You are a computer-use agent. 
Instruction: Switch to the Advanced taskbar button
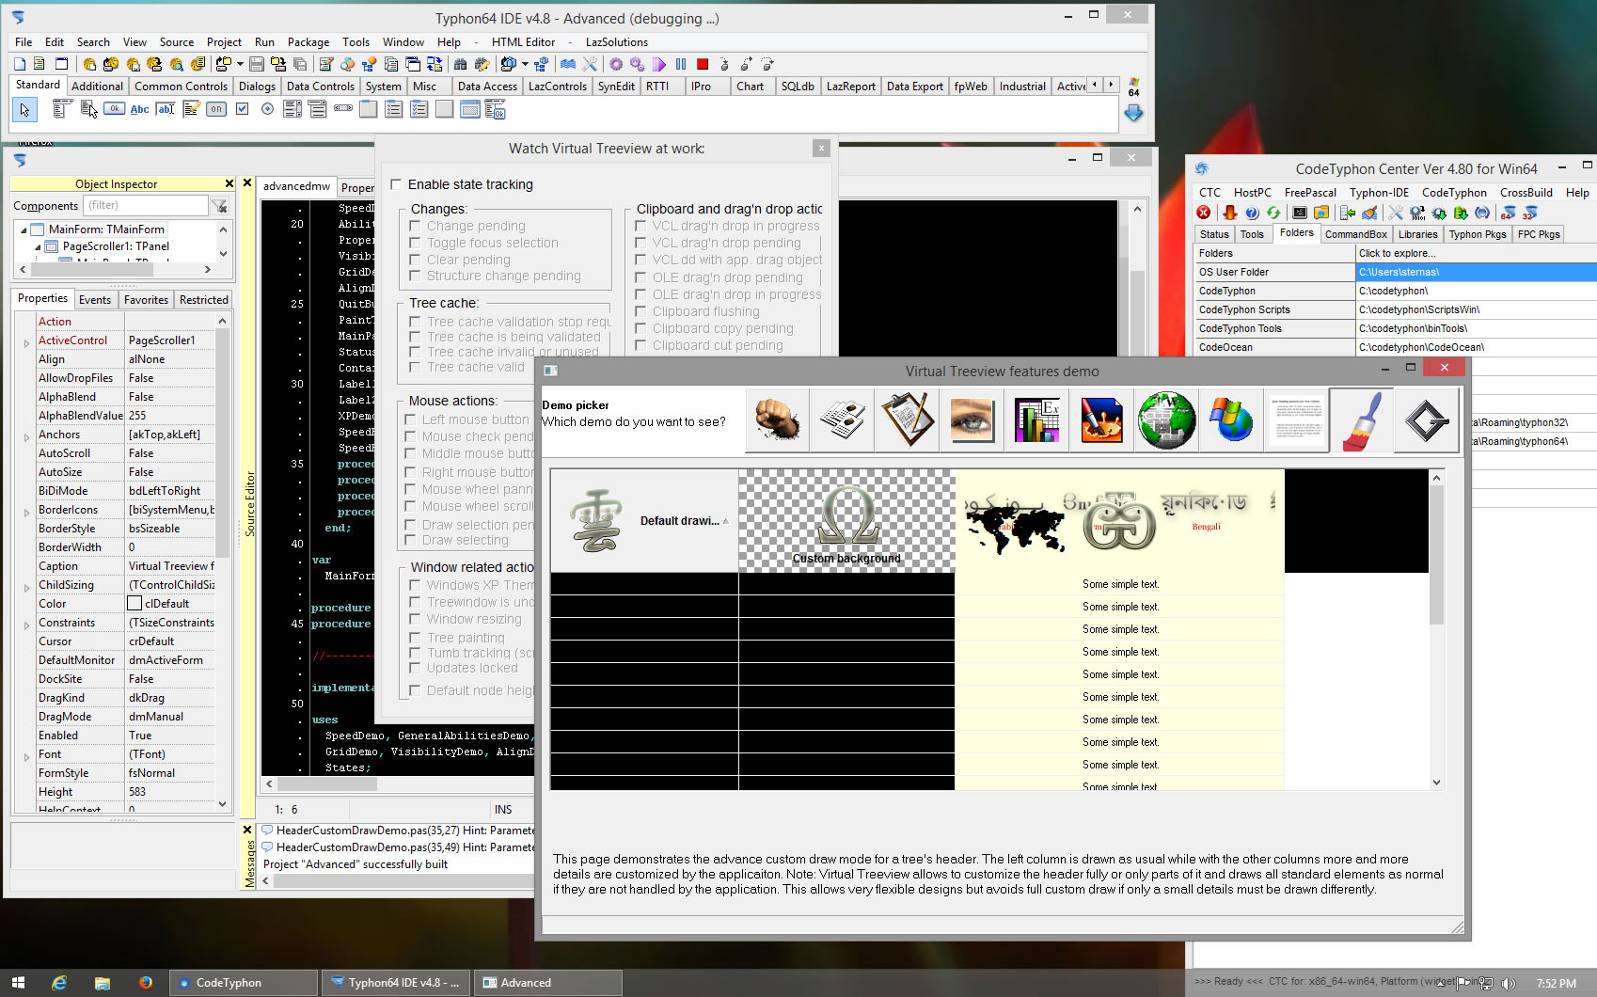coord(548,983)
